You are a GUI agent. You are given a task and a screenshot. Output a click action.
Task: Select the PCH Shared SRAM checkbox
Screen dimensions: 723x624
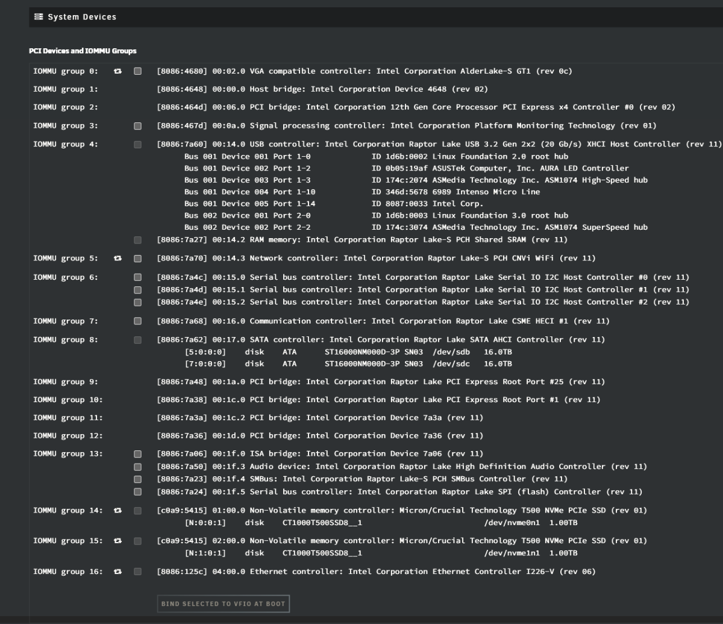pos(137,239)
